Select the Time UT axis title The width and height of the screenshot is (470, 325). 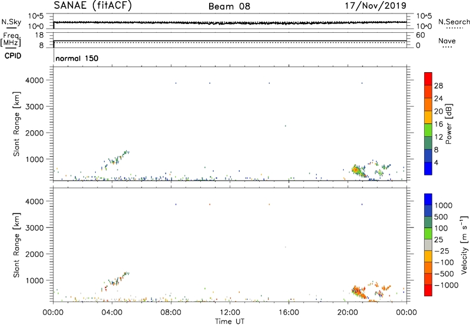(230, 321)
